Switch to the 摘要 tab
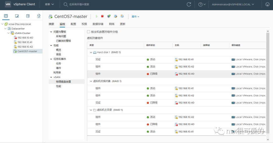Image resolution: width=273 pixels, height=143 pixels. (51, 24)
